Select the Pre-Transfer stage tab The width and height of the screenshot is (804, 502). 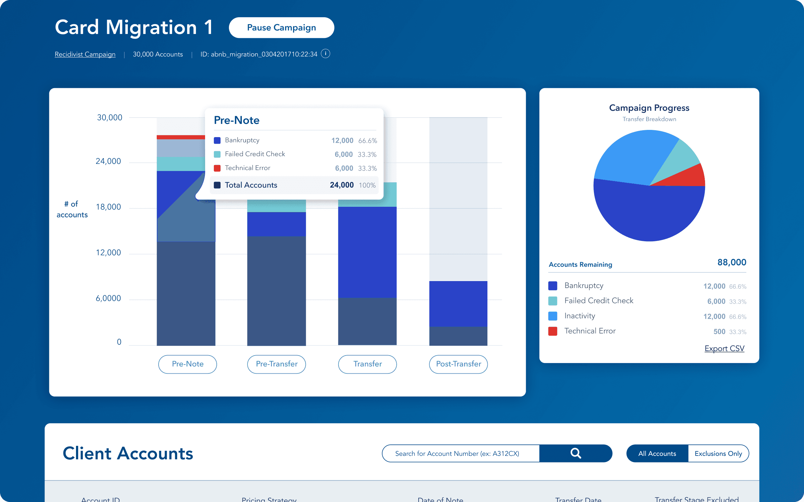pos(276,364)
